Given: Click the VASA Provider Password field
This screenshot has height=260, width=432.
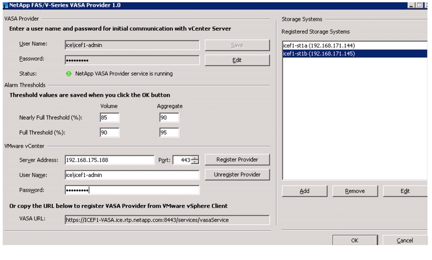Looking at the screenshot, I should pos(132,60).
